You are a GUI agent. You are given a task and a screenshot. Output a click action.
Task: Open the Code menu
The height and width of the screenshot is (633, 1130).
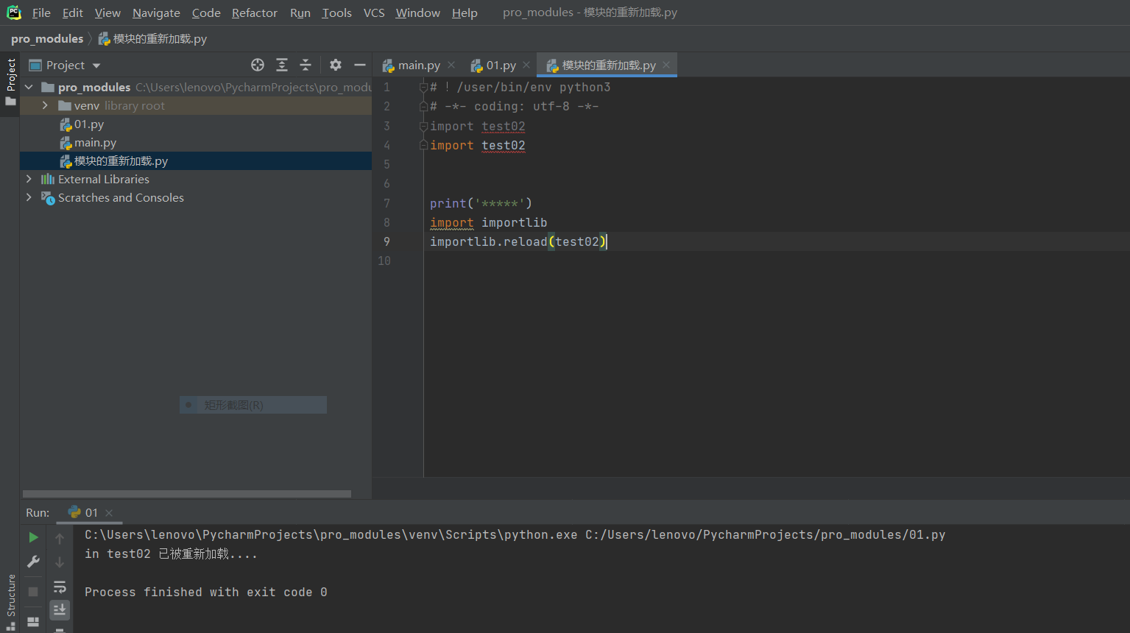coord(206,13)
